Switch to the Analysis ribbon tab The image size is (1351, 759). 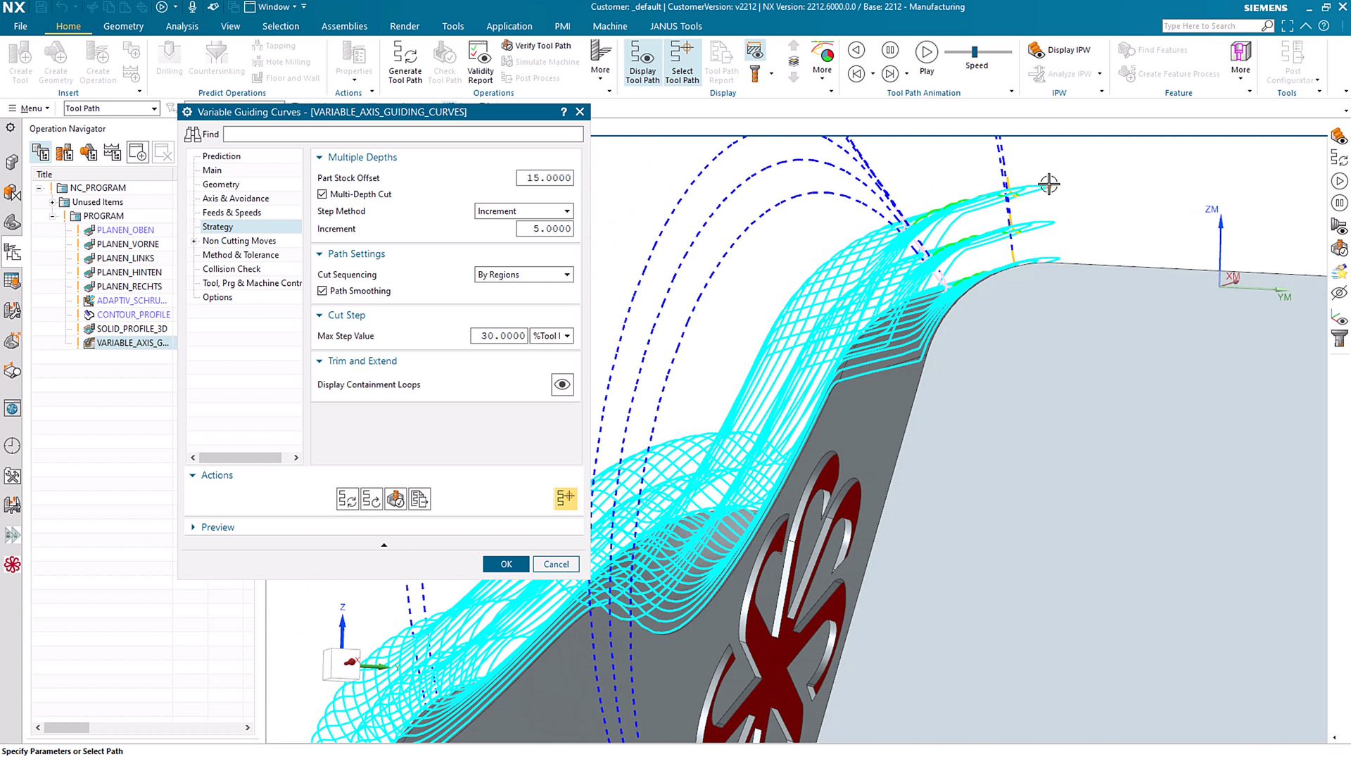[182, 26]
